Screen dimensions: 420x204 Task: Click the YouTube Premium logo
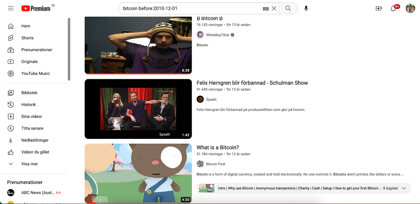[36, 8]
